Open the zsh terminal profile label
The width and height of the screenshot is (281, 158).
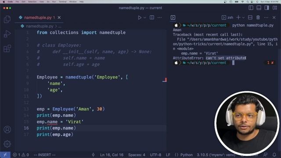[227, 18]
